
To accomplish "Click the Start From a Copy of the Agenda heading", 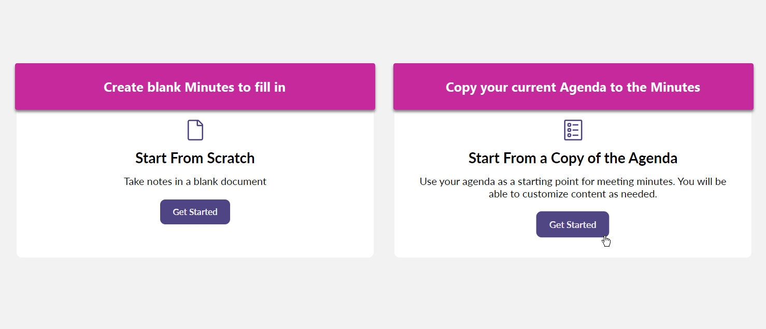I will point(573,158).
